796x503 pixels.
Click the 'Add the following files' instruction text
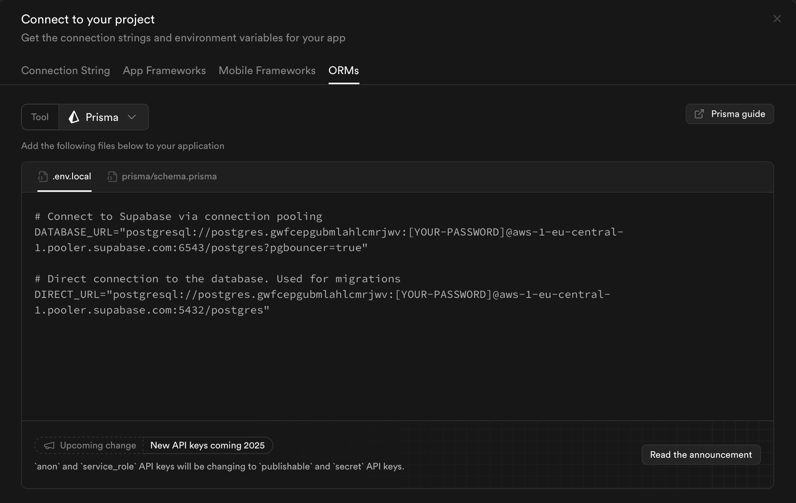pos(122,146)
